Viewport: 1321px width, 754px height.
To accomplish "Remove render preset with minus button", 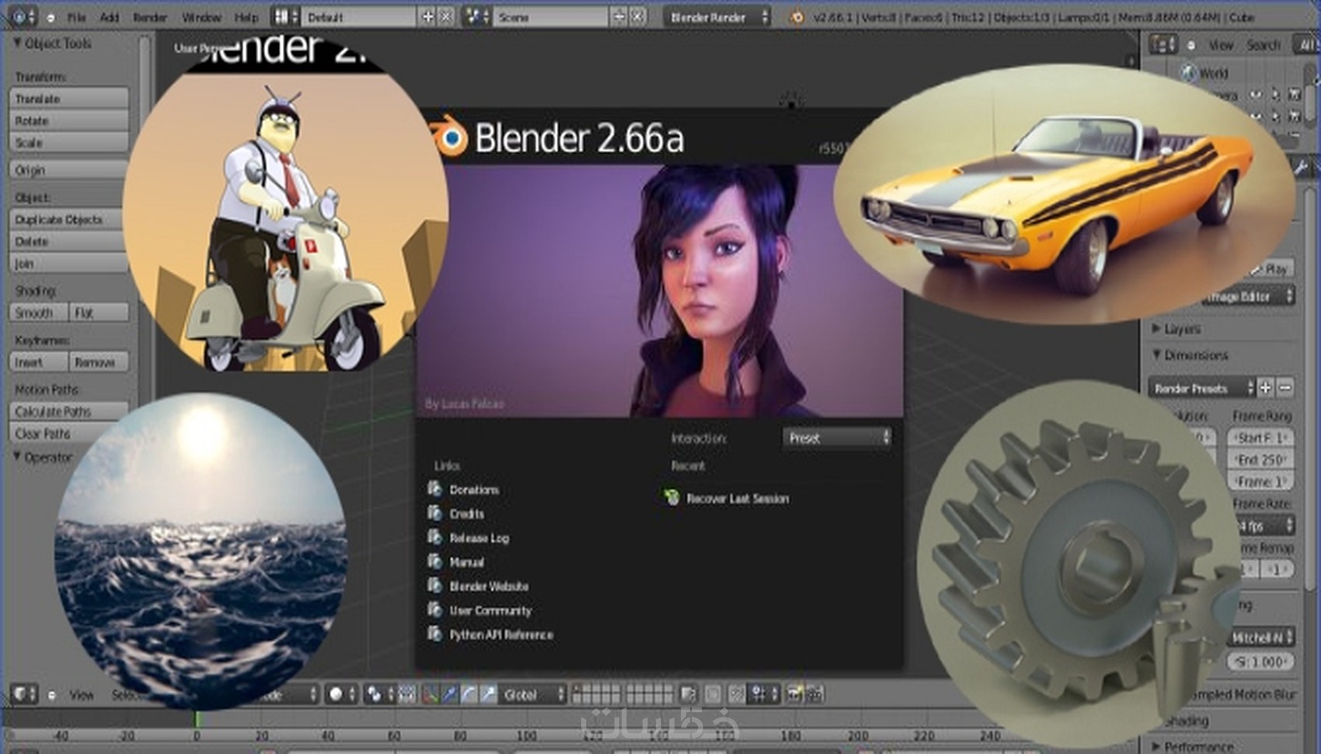I will coord(1285,387).
